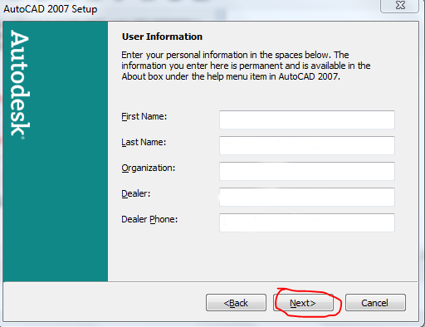Click the Last Name label
425x327 pixels.
coord(144,142)
